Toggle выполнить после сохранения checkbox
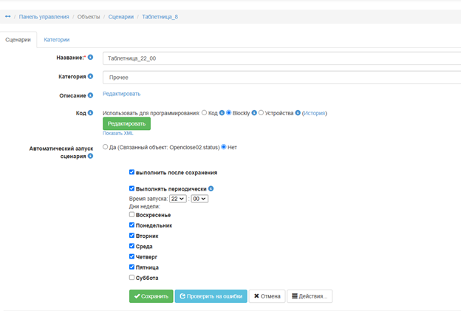461x311 pixels. point(132,172)
